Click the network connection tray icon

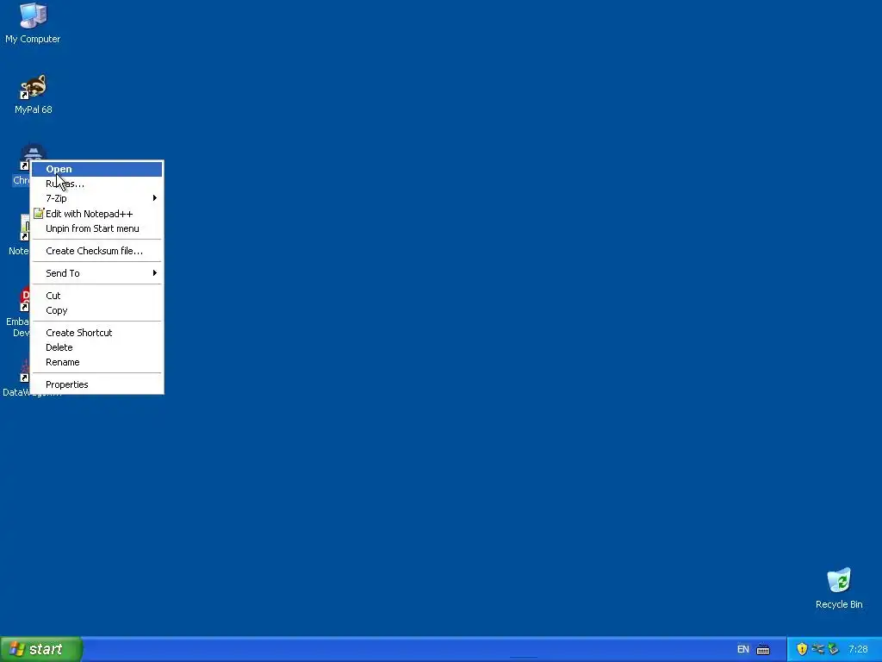[818, 649]
